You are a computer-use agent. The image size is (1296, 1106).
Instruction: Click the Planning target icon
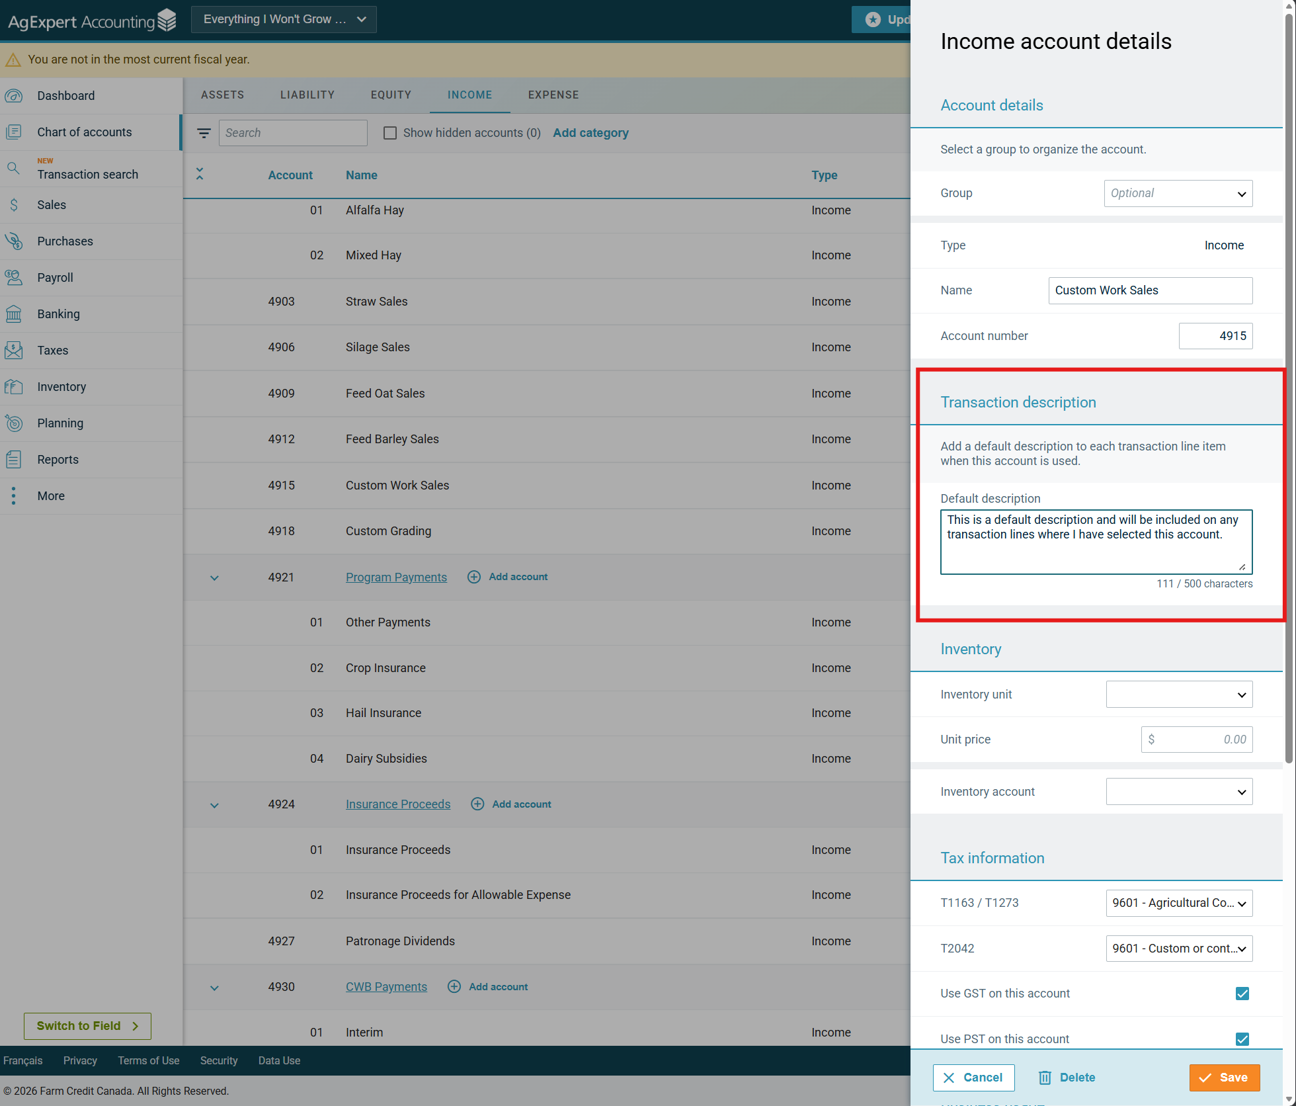coord(14,423)
